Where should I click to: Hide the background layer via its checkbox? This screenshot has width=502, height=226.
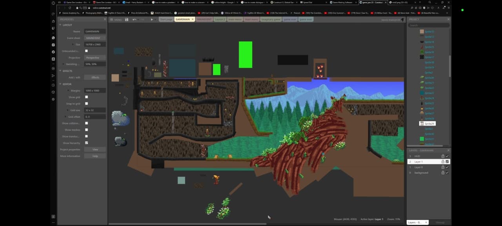[x=447, y=173]
